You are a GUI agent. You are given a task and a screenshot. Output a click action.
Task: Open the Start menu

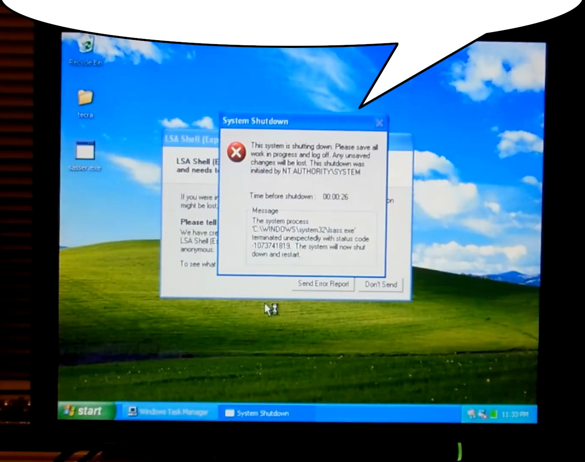86,411
